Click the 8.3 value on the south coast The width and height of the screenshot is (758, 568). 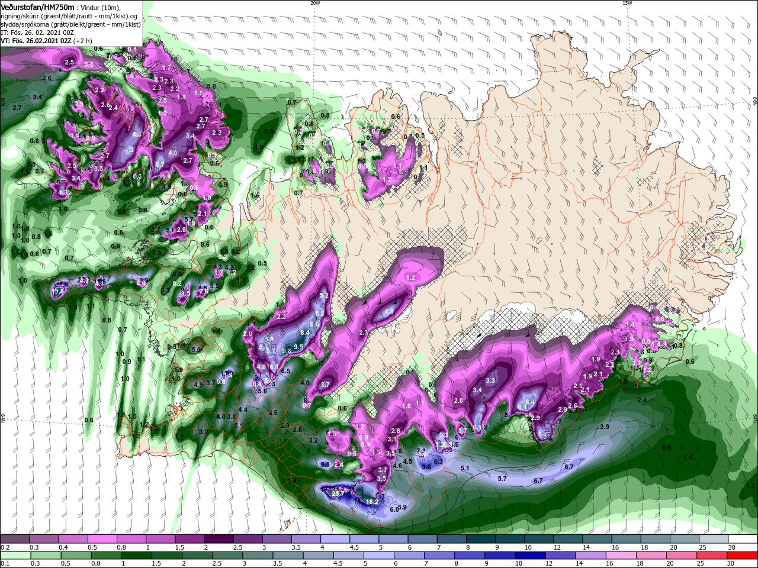(438, 461)
